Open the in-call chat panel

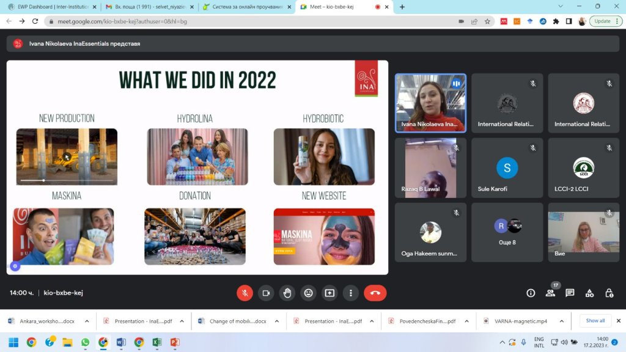pyautogui.click(x=570, y=293)
